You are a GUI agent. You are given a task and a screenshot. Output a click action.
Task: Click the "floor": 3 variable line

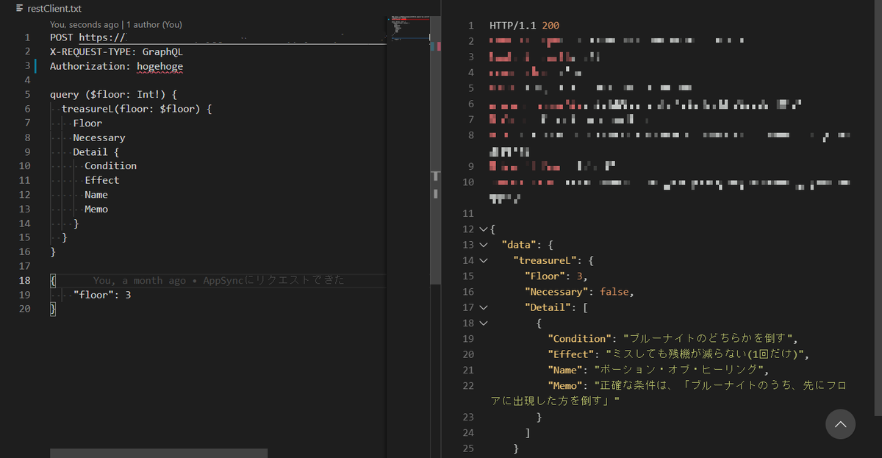tap(102, 295)
